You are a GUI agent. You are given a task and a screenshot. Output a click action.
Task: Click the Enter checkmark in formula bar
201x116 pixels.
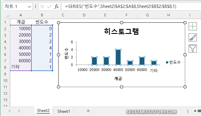tap(49, 6)
